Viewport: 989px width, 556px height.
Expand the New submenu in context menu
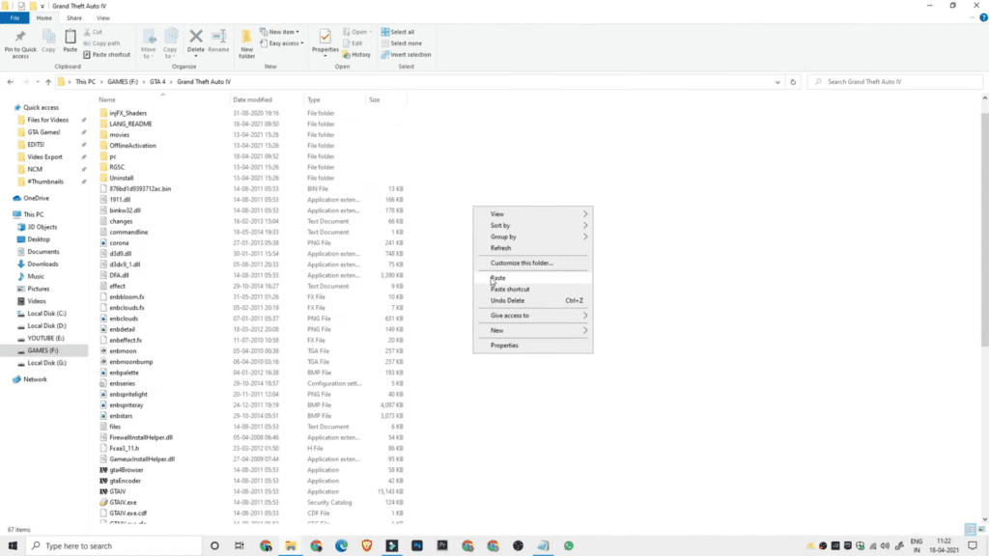(538, 330)
